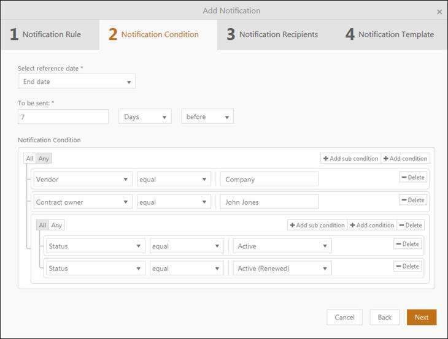Expand the Days unit dropdown
The image size is (448, 339).
(x=145, y=117)
